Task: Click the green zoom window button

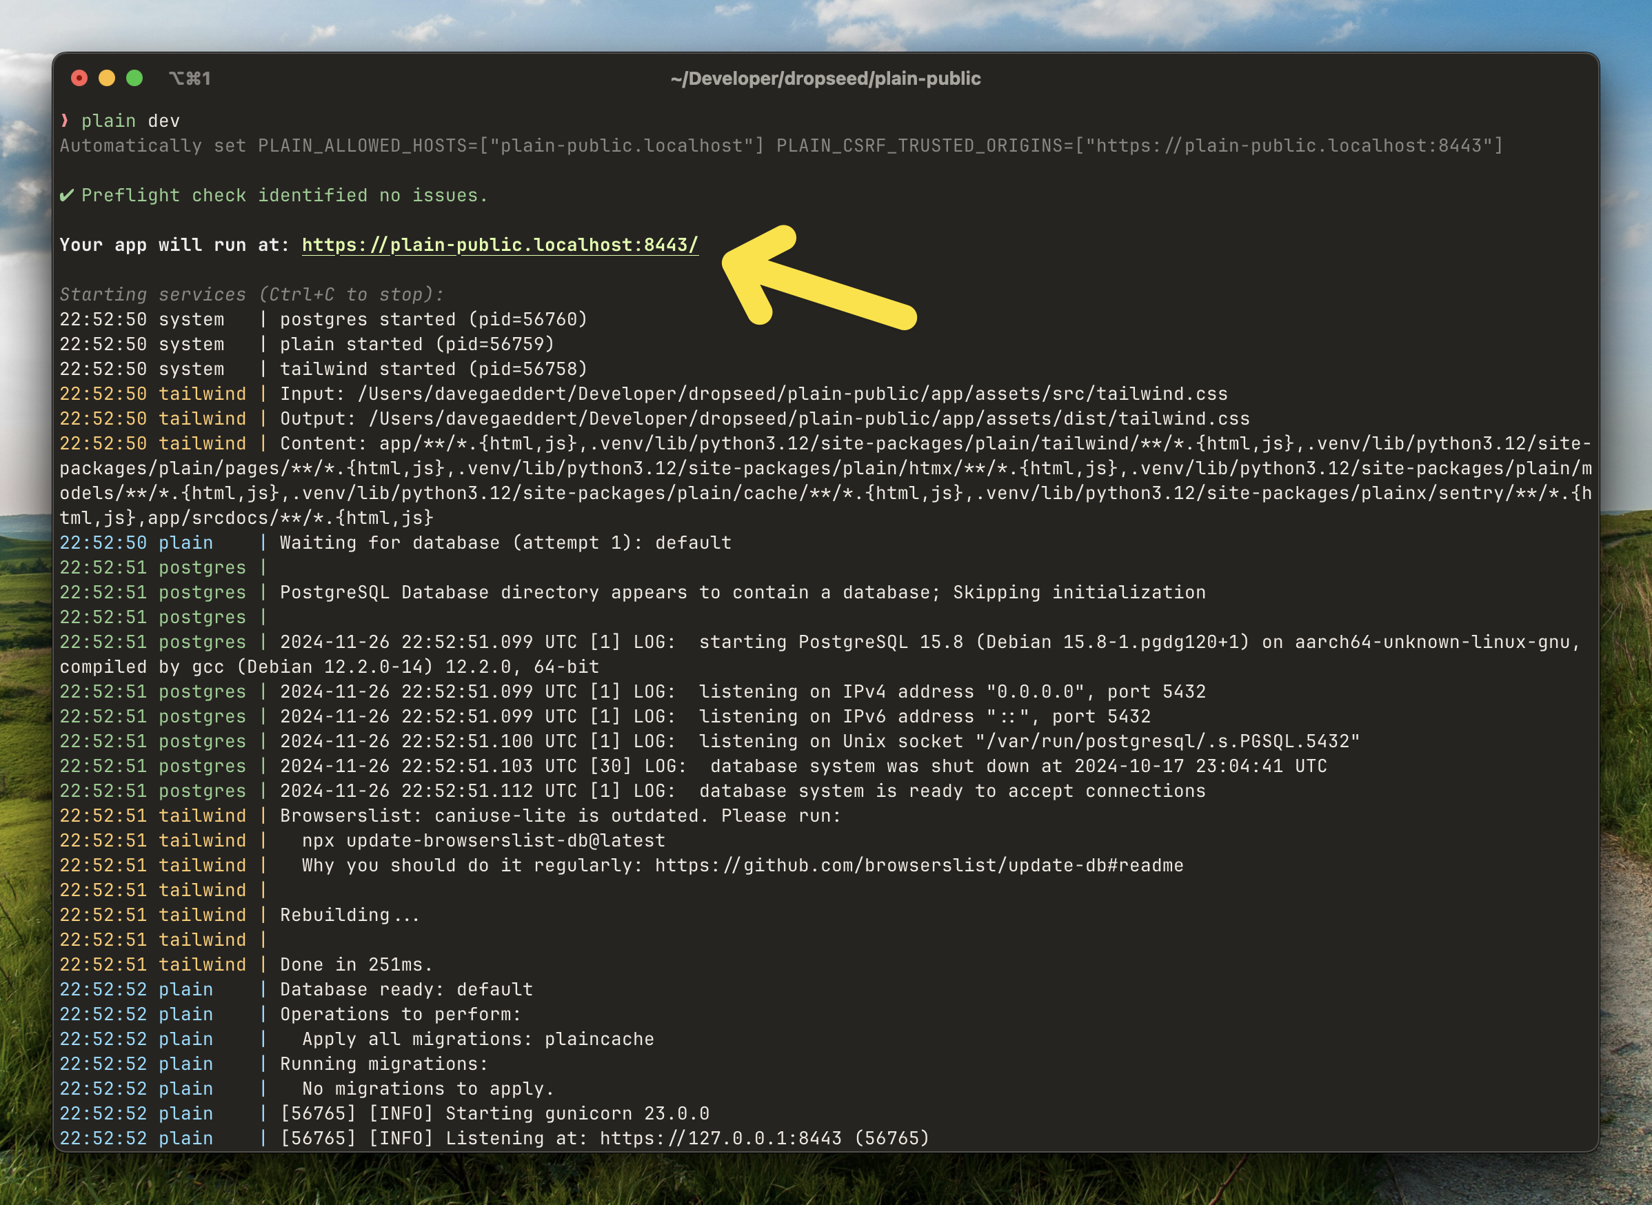Action: 134,78
